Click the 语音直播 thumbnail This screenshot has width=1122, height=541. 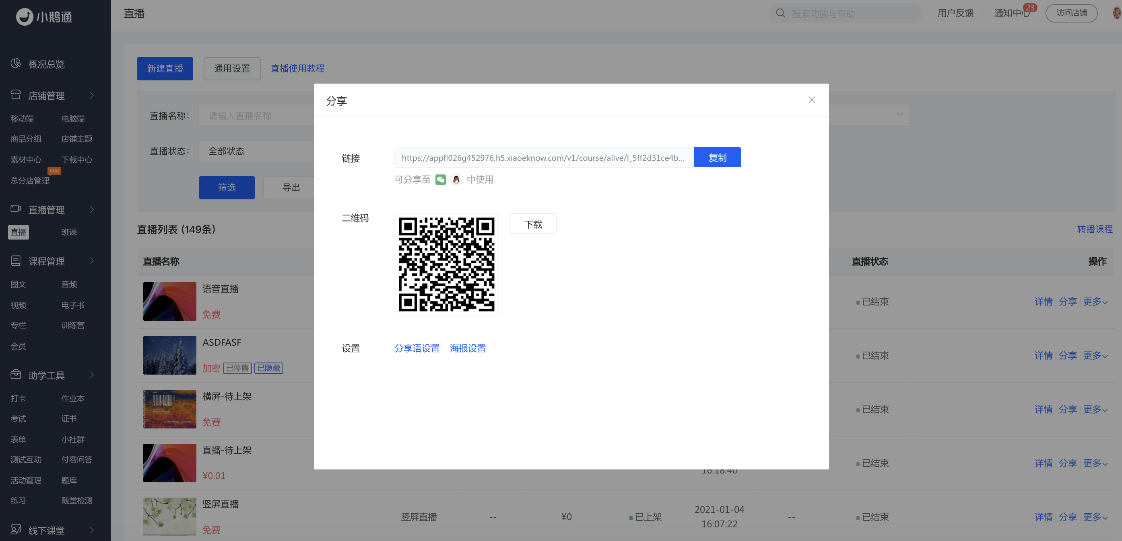pos(170,301)
